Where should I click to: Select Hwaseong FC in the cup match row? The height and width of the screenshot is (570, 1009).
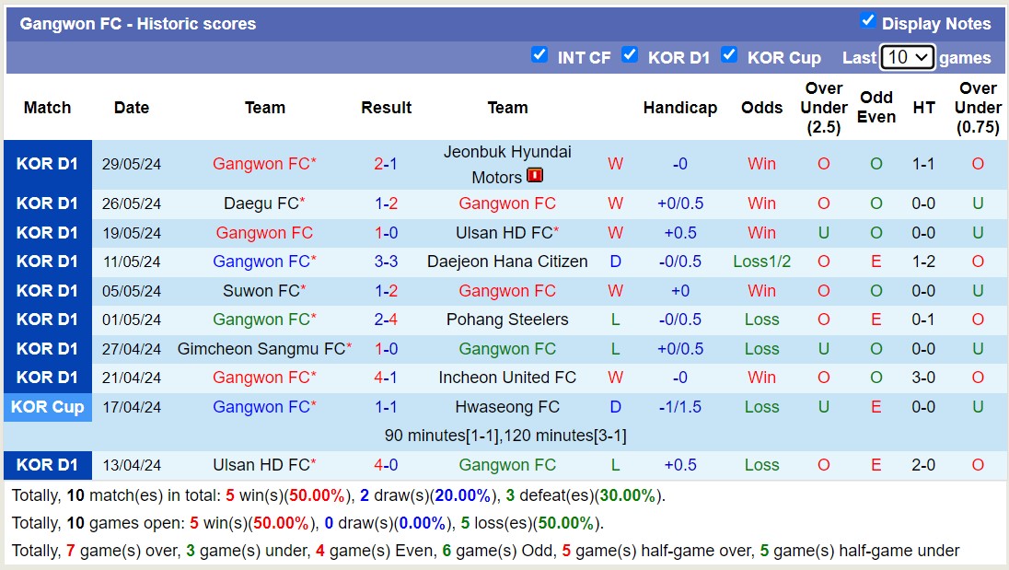505,407
